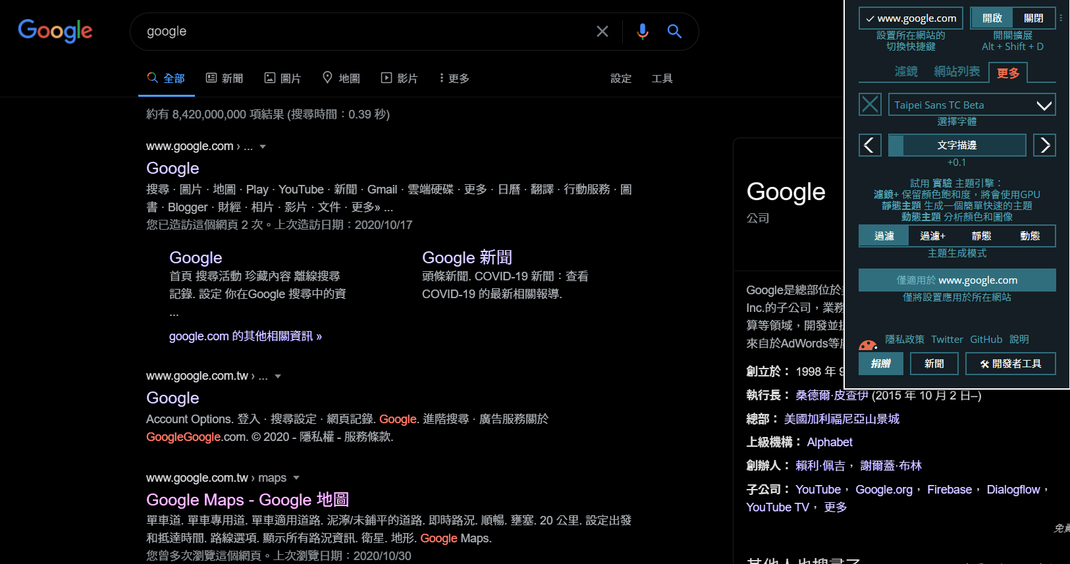
Task: Open Google result from www.google.com.tw
Action: pyautogui.click(x=173, y=398)
